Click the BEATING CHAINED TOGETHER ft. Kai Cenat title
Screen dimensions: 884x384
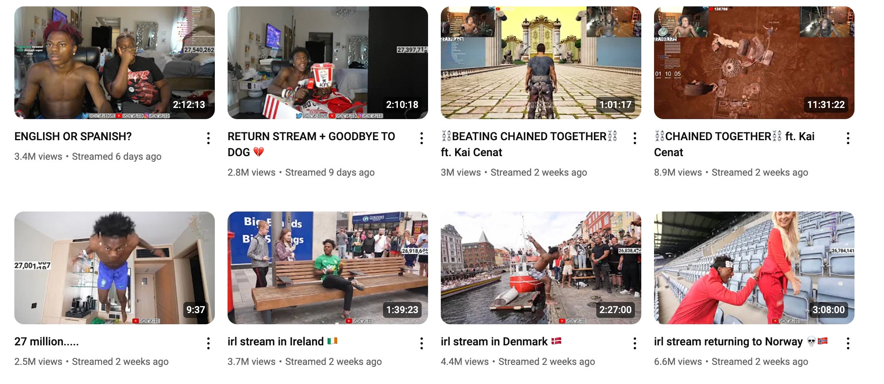[529, 144]
